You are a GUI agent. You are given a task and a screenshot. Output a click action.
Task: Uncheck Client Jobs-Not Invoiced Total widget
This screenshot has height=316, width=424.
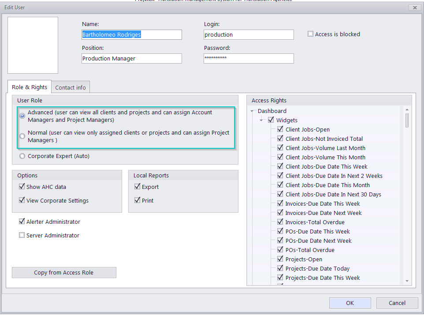280,139
